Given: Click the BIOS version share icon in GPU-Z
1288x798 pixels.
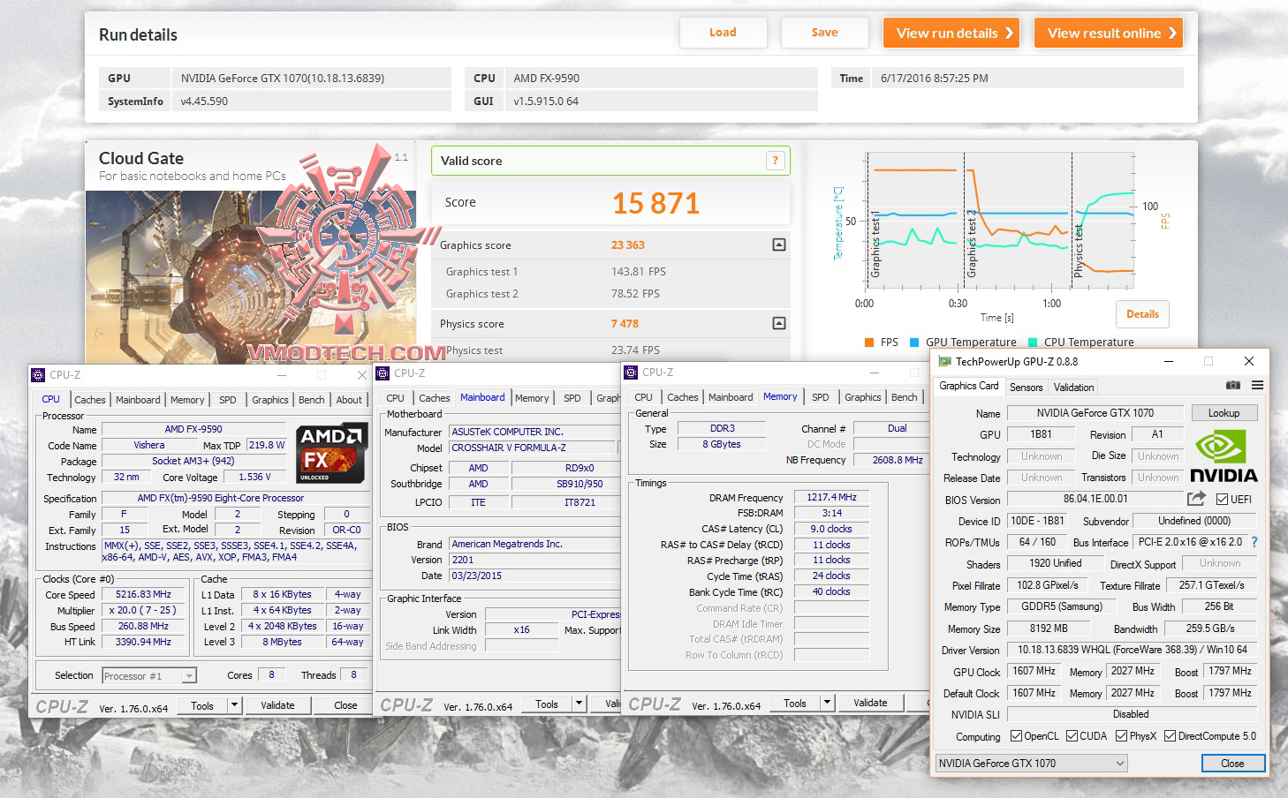Looking at the screenshot, I should click(x=1196, y=499).
